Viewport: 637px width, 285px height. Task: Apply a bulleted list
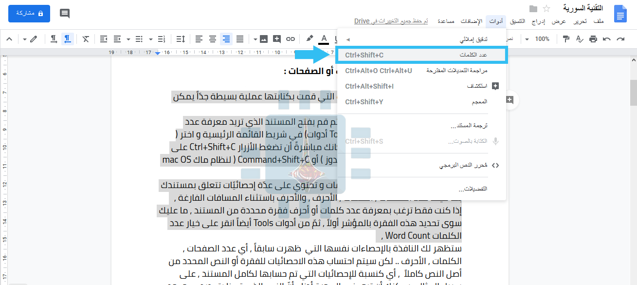pos(139,39)
